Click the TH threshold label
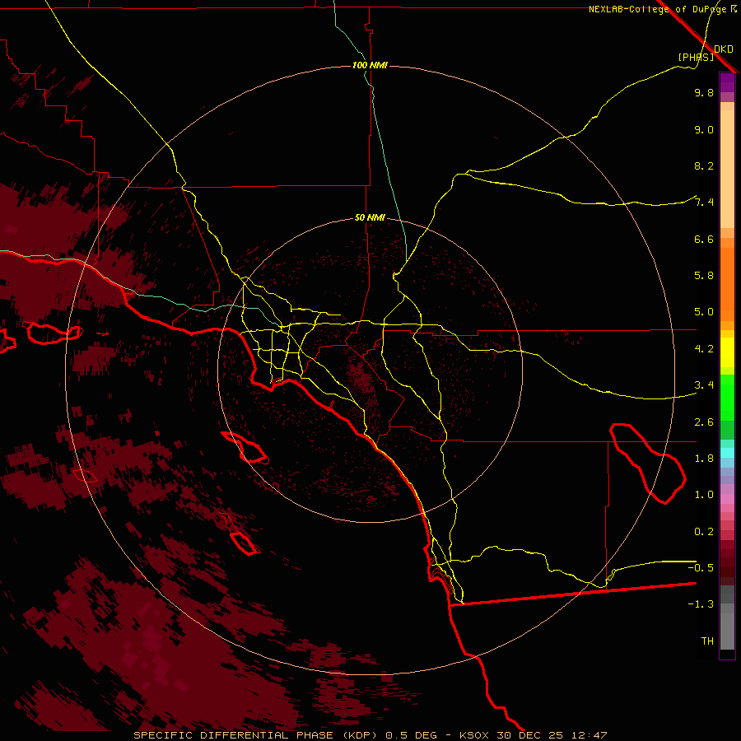The height and width of the screenshot is (741, 741). (x=707, y=641)
